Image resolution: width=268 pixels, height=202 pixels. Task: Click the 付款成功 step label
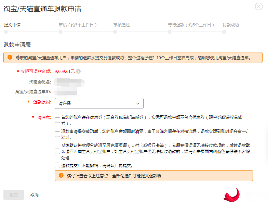[230, 25]
